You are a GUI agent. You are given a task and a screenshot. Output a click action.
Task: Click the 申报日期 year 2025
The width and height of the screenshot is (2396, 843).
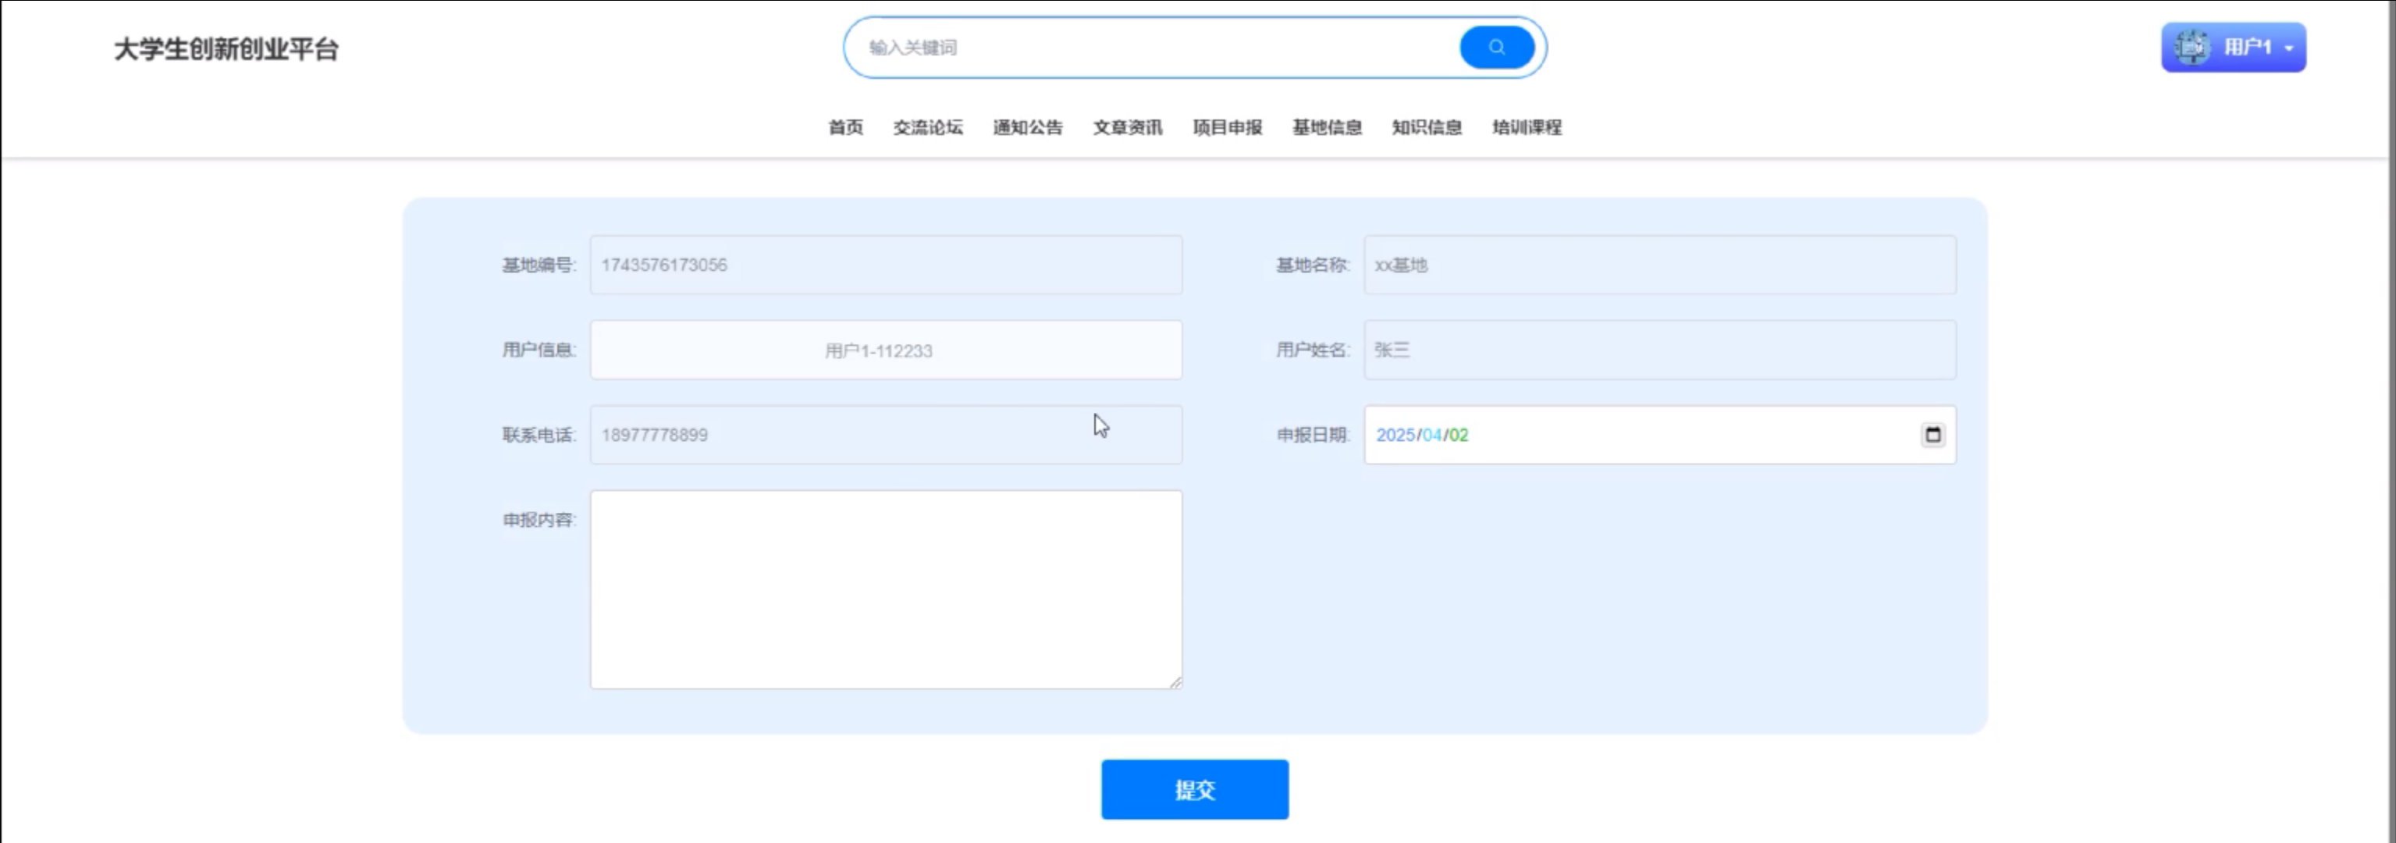coord(1394,436)
